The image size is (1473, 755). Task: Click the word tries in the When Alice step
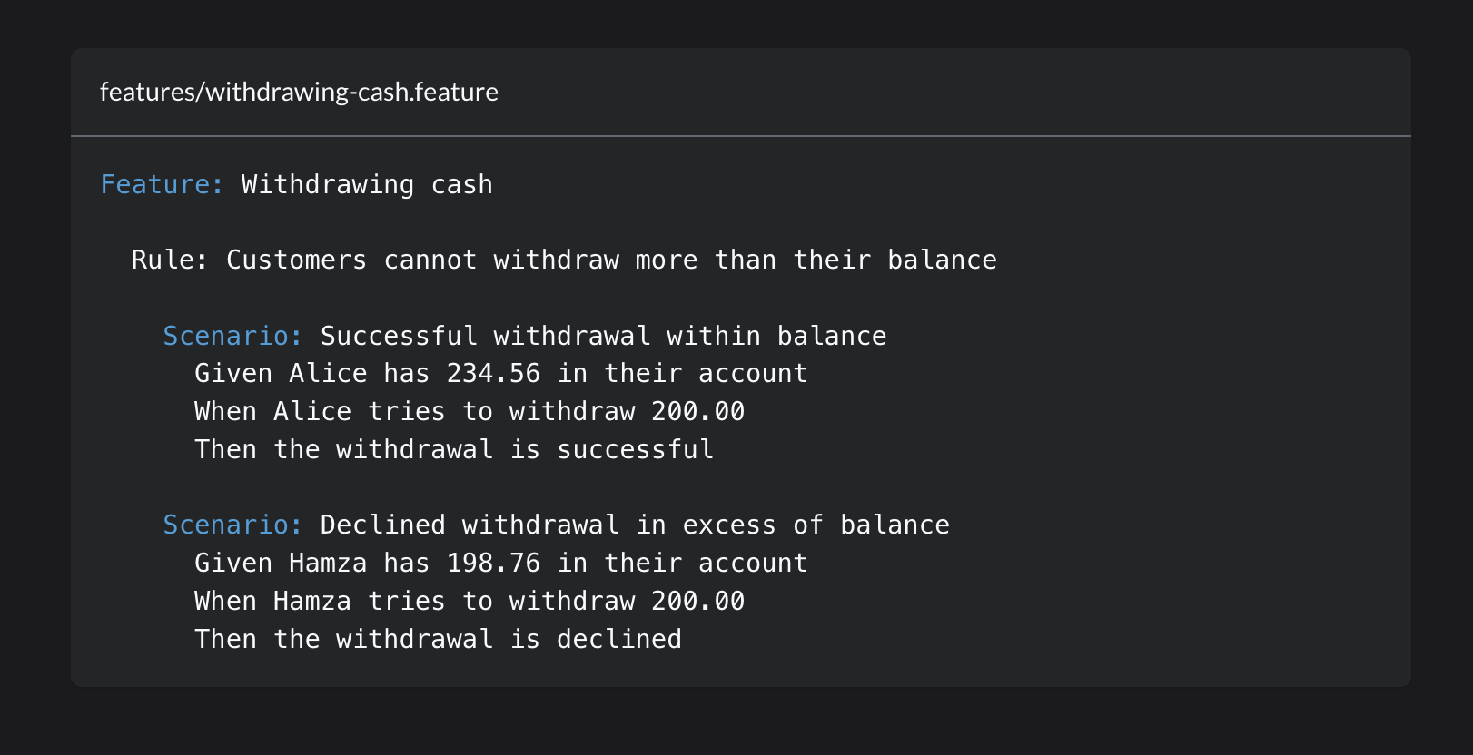click(406, 412)
